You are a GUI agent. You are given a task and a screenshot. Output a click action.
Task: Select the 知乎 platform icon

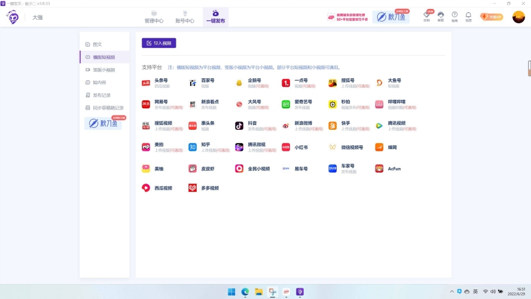(193, 147)
